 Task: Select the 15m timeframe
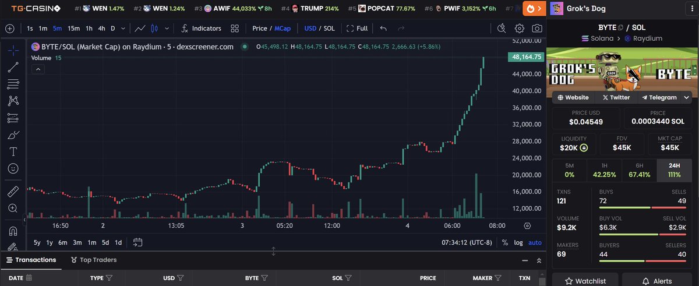73,28
